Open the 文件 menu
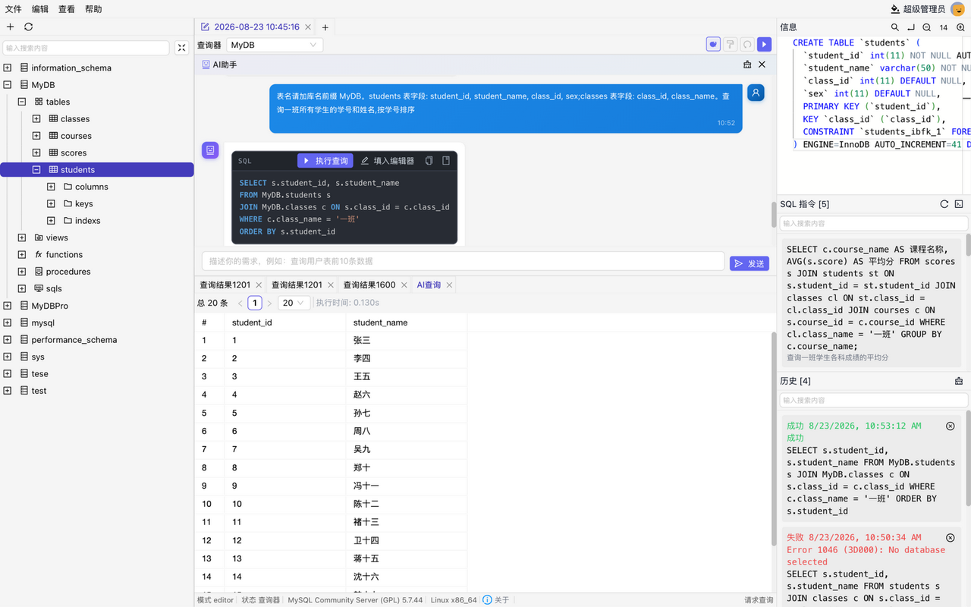 [14, 9]
